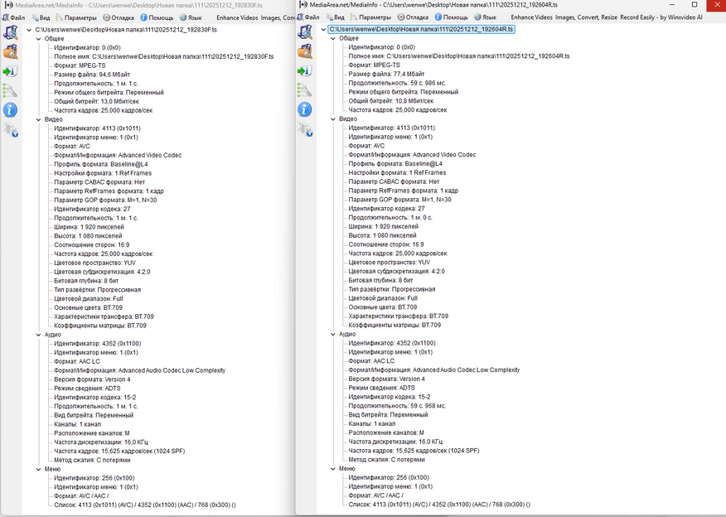This screenshot has width=726, height=517.
Task: Click blue About icon in left 192830F window sidebar
Action: [x=10, y=109]
